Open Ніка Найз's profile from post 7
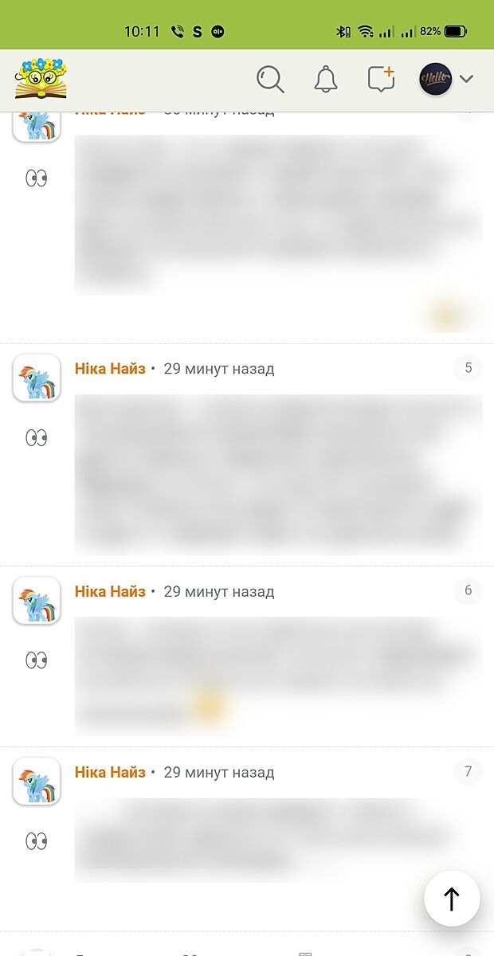The height and width of the screenshot is (956, 494). (110, 772)
